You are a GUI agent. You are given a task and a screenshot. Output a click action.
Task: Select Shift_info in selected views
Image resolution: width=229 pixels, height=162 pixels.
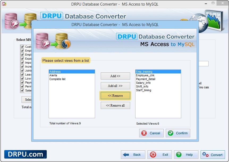(158, 86)
